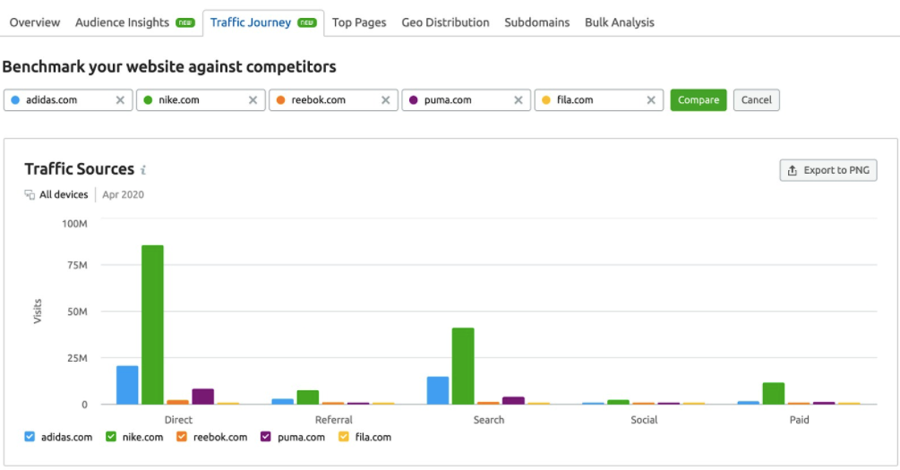Uncheck reebok.com in the chart legend
This screenshot has height=470, width=900.
click(182, 437)
